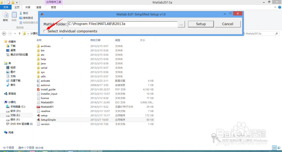This screenshot has width=282, height=152.
Task: Click the 剪切 scissors icon
Action: click(21, 13)
